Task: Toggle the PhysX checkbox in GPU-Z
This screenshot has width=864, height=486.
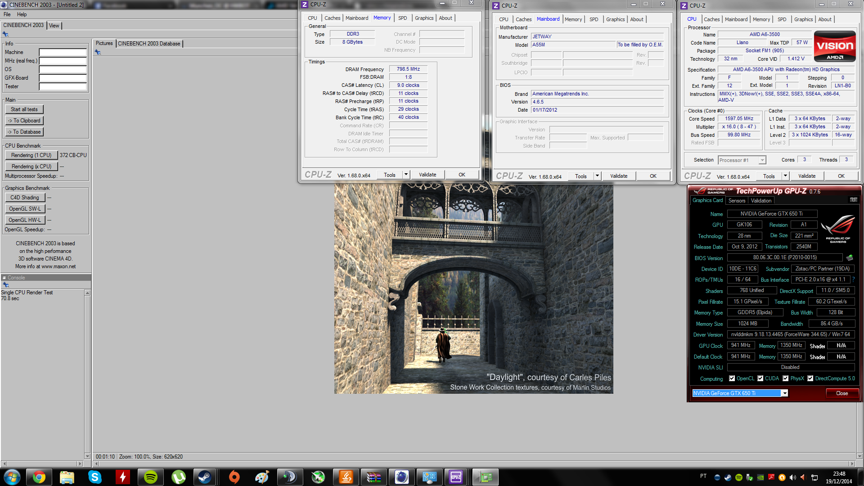Action: (x=785, y=378)
